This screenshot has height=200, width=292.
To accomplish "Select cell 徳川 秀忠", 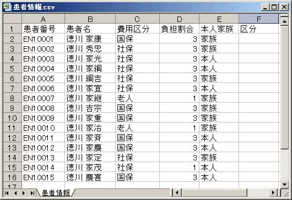I will (90, 49).
